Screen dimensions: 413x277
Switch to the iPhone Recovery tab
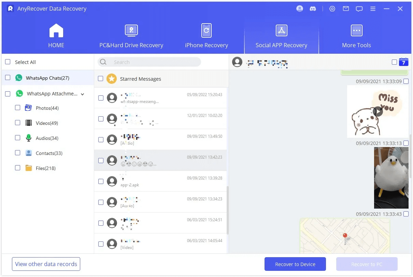click(x=206, y=36)
